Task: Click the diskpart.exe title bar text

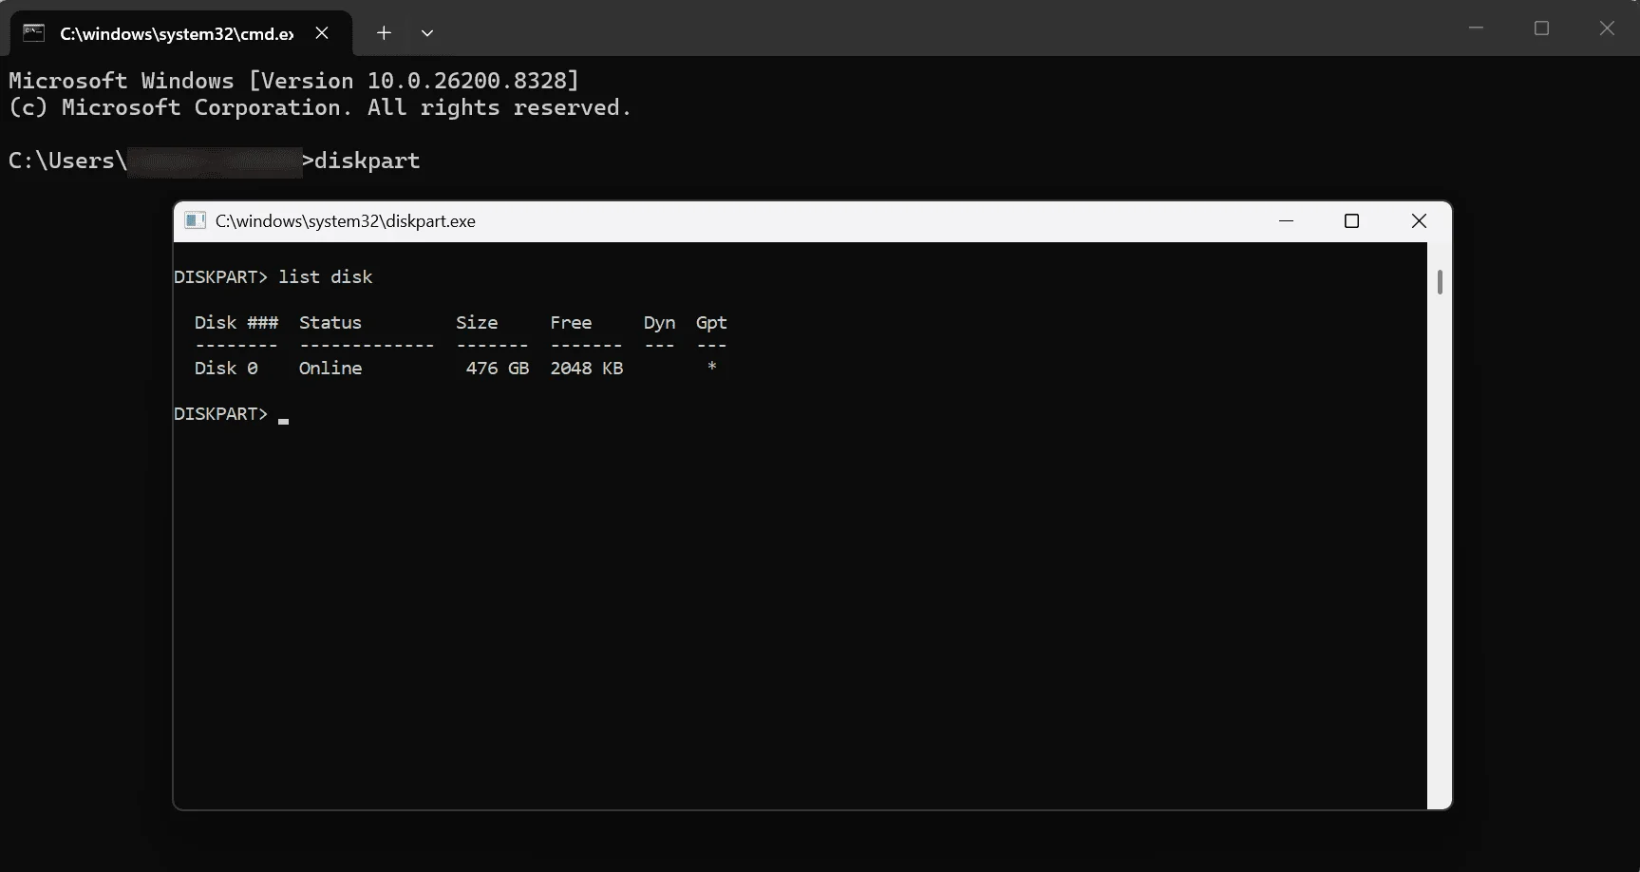Action: pyautogui.click(x=346, y=221)
